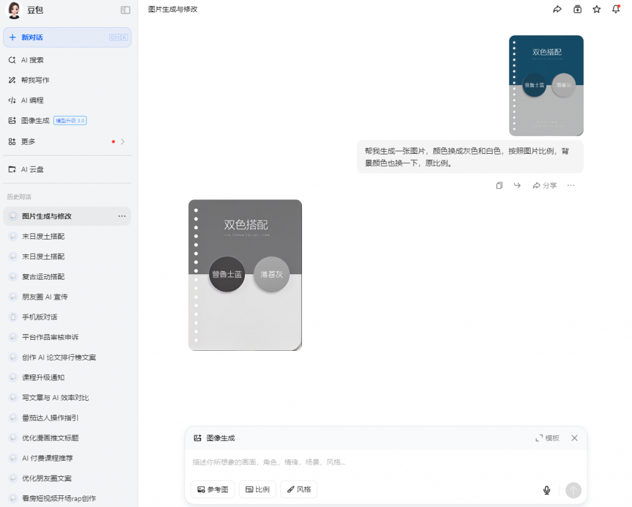Click the chat title 图片生成与修改 at top

click(x=173, y=9)
